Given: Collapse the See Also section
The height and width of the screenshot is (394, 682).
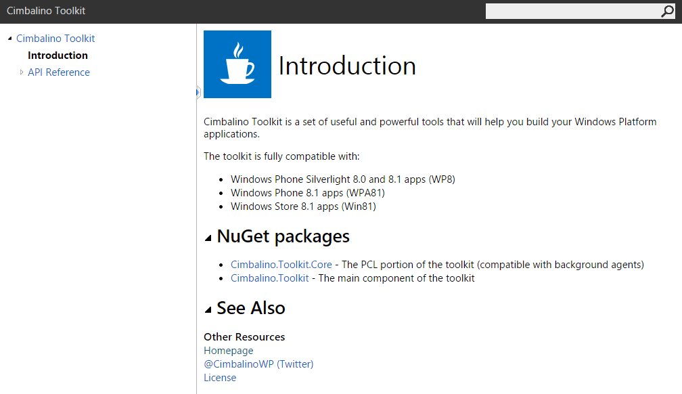Looking at the screenshot, I should coord(208,308).
